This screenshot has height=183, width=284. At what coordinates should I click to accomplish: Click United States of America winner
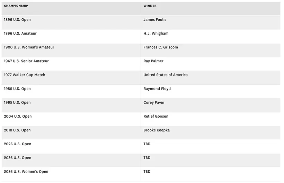click(x=166, y=75)
